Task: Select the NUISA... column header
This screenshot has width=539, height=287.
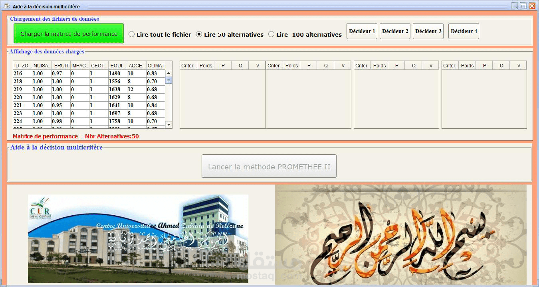Action: [42, 65]
